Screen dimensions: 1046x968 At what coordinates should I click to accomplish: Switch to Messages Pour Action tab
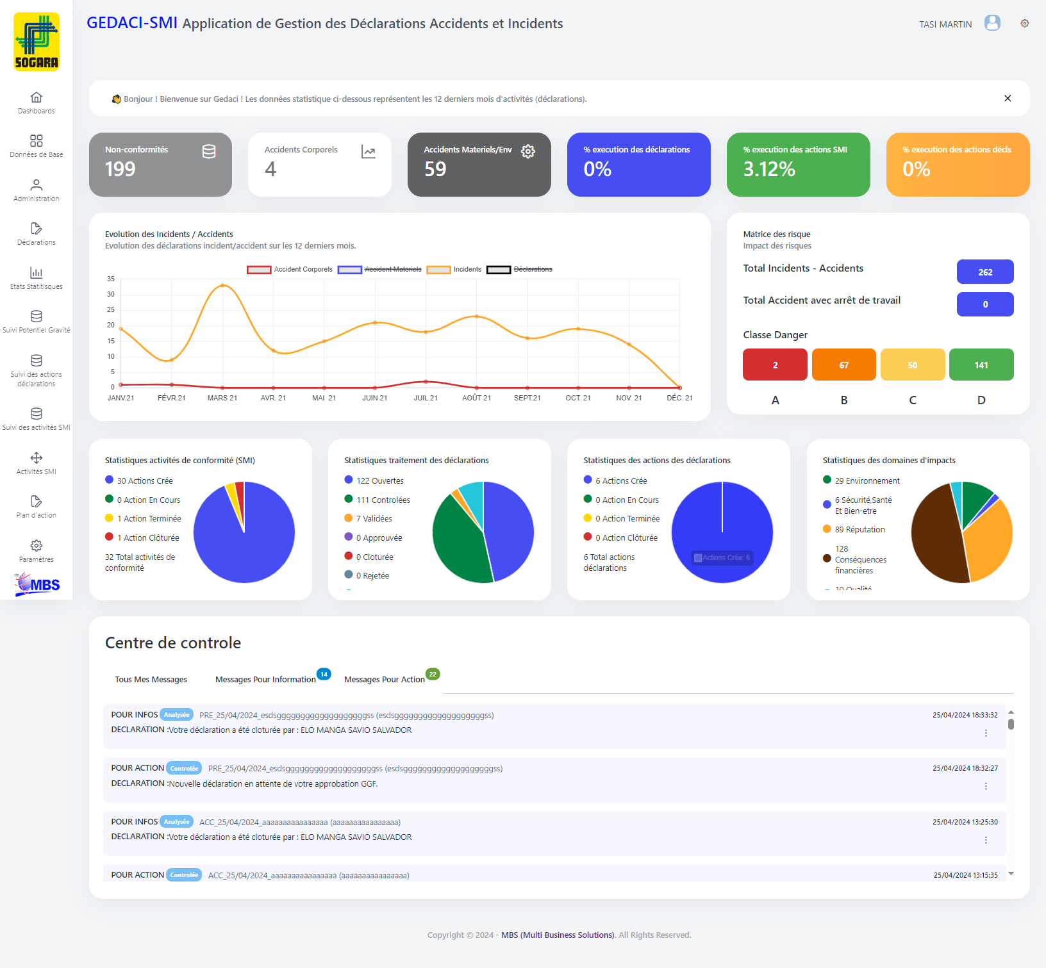[x=385, y=680]
